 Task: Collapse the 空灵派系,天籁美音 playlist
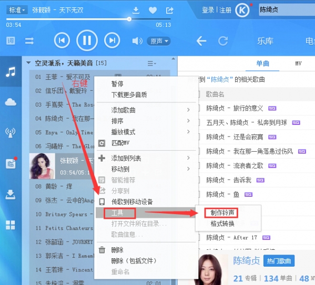28,63
